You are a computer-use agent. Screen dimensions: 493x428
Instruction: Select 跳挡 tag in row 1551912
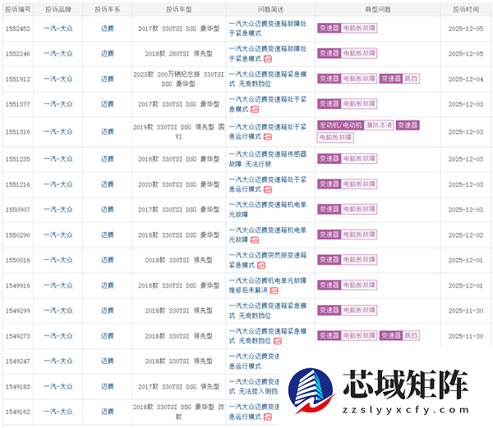tap(411, 79)
